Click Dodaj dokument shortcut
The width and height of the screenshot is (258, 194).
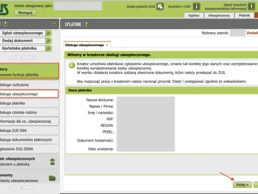tap(23, 40)
